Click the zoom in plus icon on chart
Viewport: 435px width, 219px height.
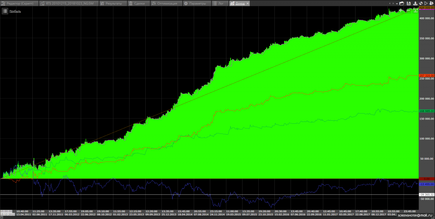pyautogui.click(x=401, y=11)
